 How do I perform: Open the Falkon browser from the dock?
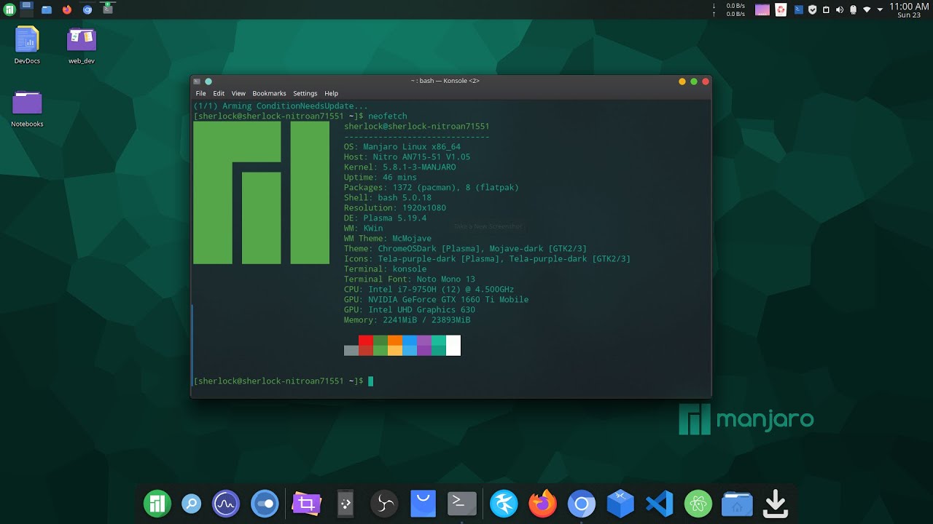coord(503,503)
